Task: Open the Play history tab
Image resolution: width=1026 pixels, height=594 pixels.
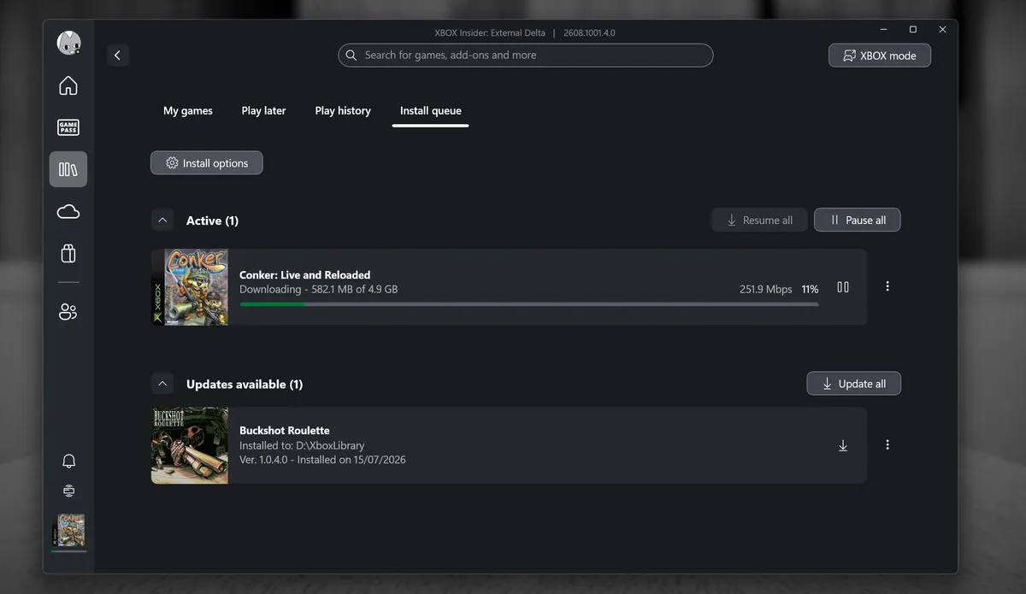Action: [343, 111]
